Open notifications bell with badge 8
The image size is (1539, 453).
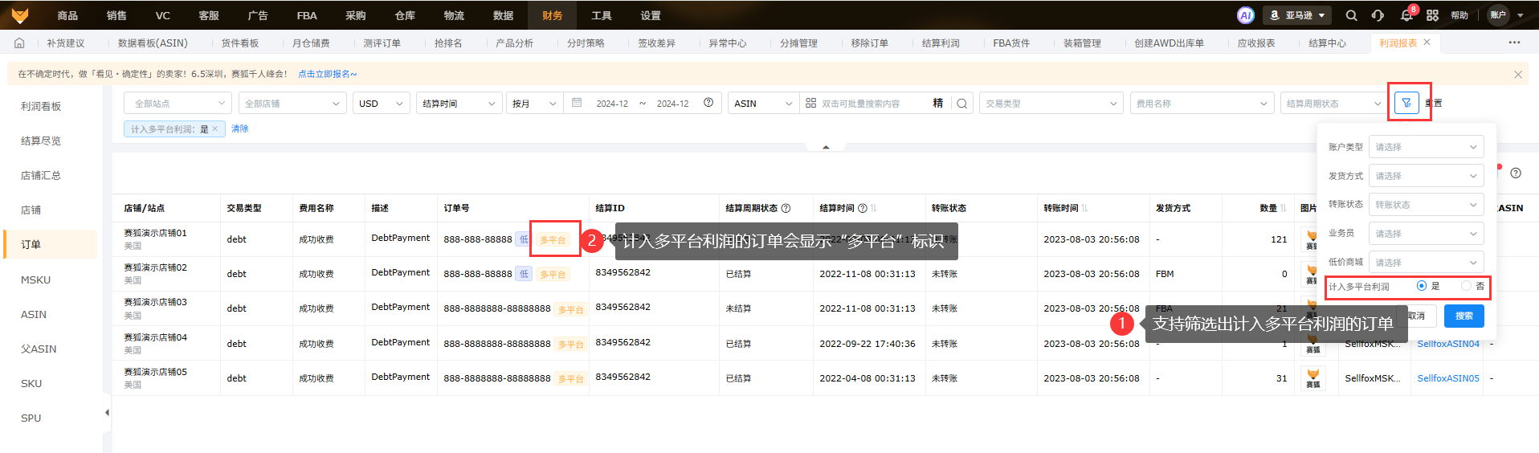[1406, 15]
